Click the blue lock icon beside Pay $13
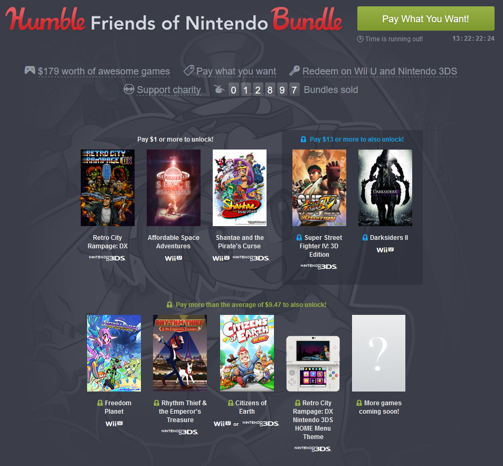Image resolution: width=503 pixels, height=466 pixels. coord(303,139)
